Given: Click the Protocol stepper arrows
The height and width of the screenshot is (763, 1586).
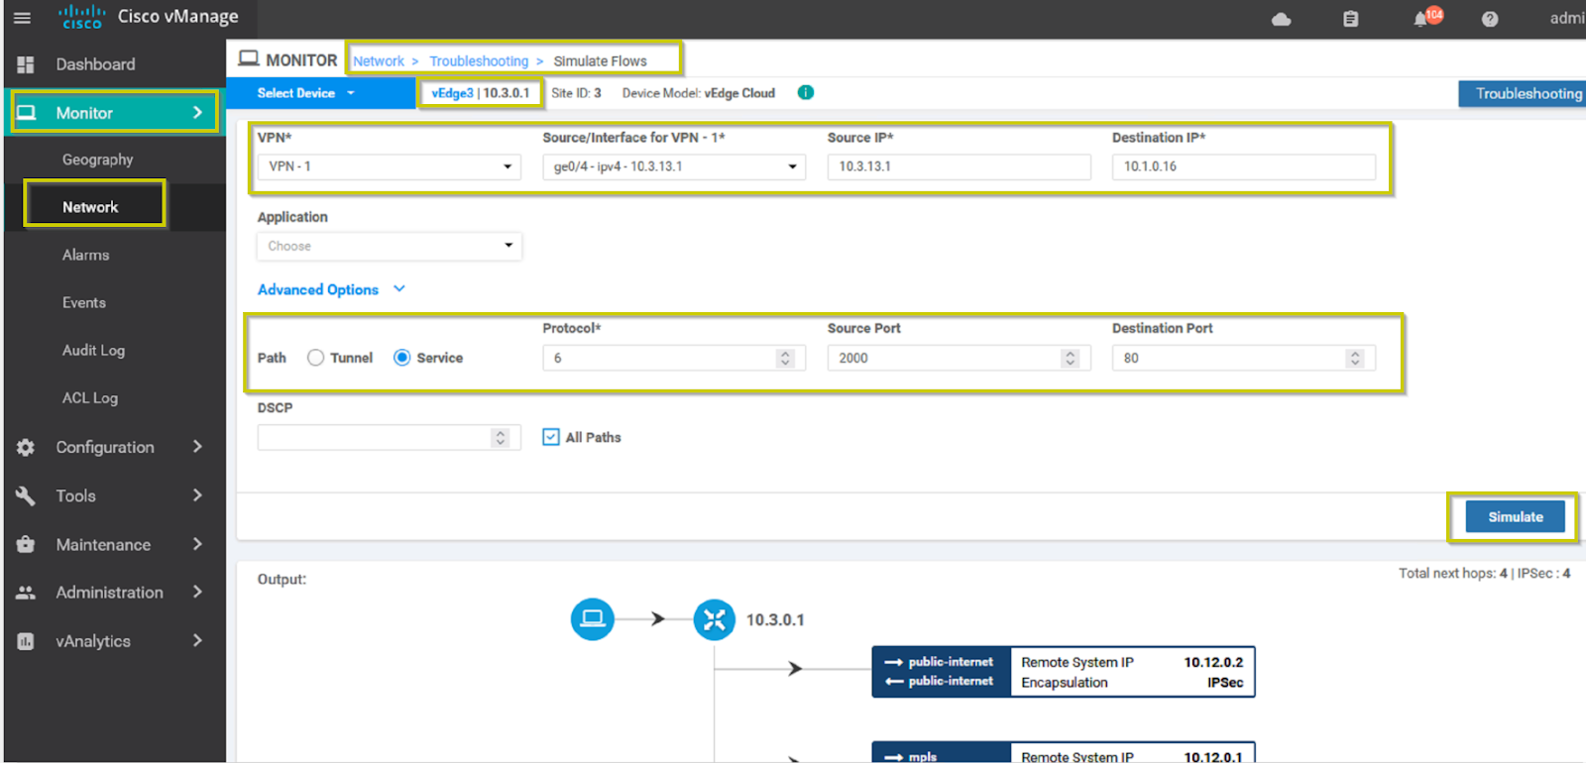Looking at the screenshot, I should click(x=785, y=358).
